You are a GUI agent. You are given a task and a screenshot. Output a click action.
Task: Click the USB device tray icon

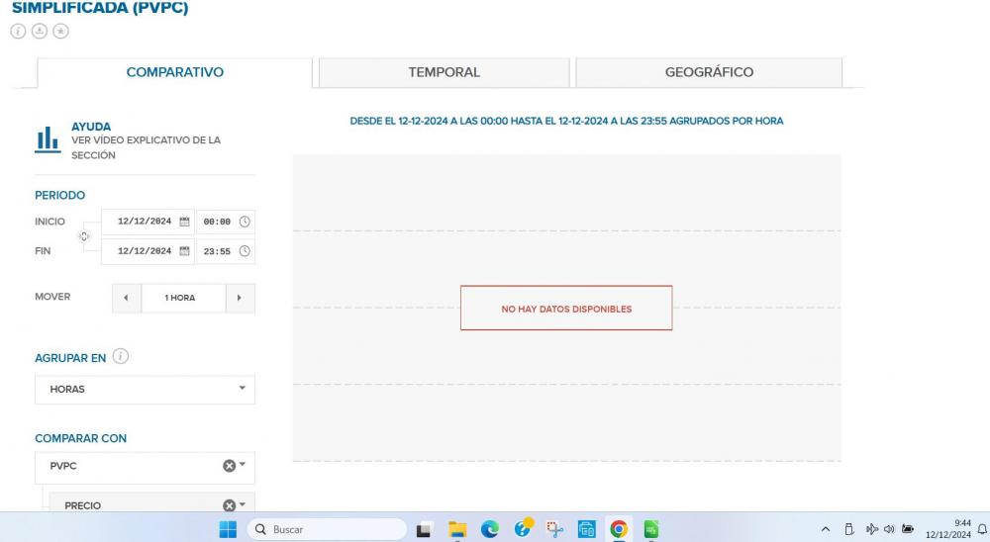coord(849,529)
